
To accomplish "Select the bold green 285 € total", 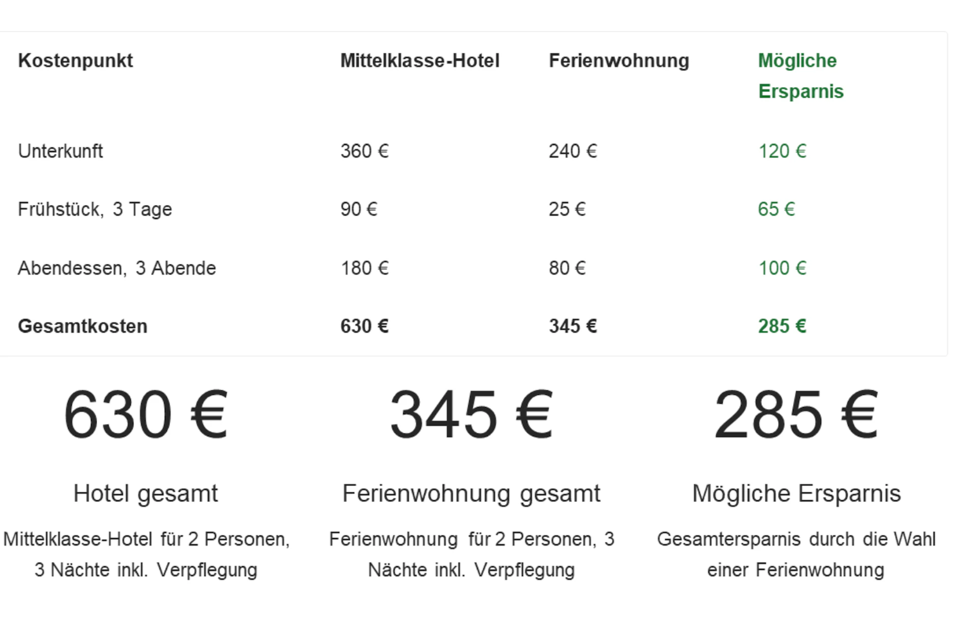I will click(782, 326).
